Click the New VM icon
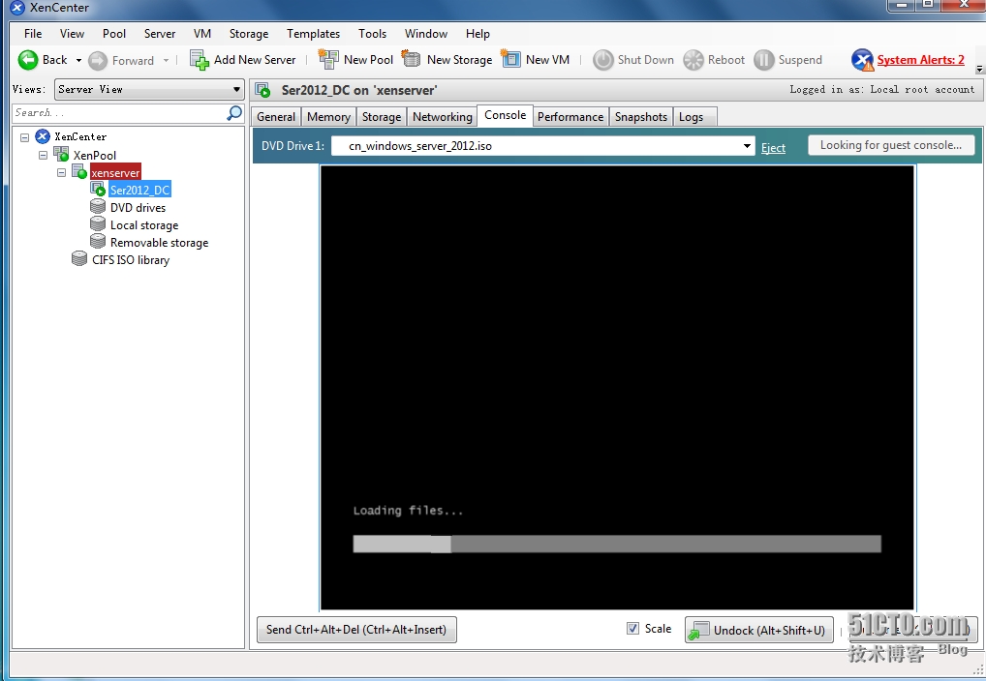Image resolution: width=986 pixels, height=681 pixels. (510, 58)
